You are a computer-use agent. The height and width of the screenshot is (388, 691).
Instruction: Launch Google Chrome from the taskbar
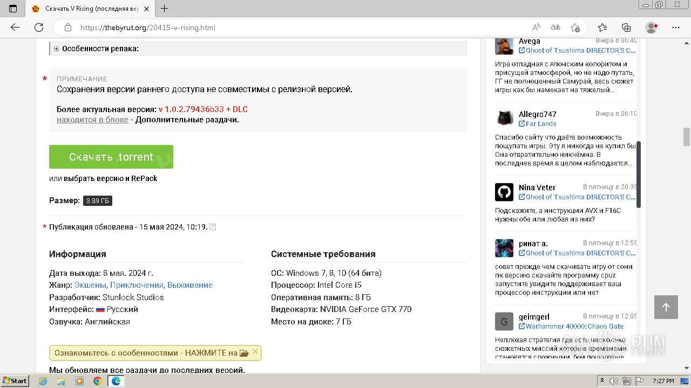[x=97, y=381]
